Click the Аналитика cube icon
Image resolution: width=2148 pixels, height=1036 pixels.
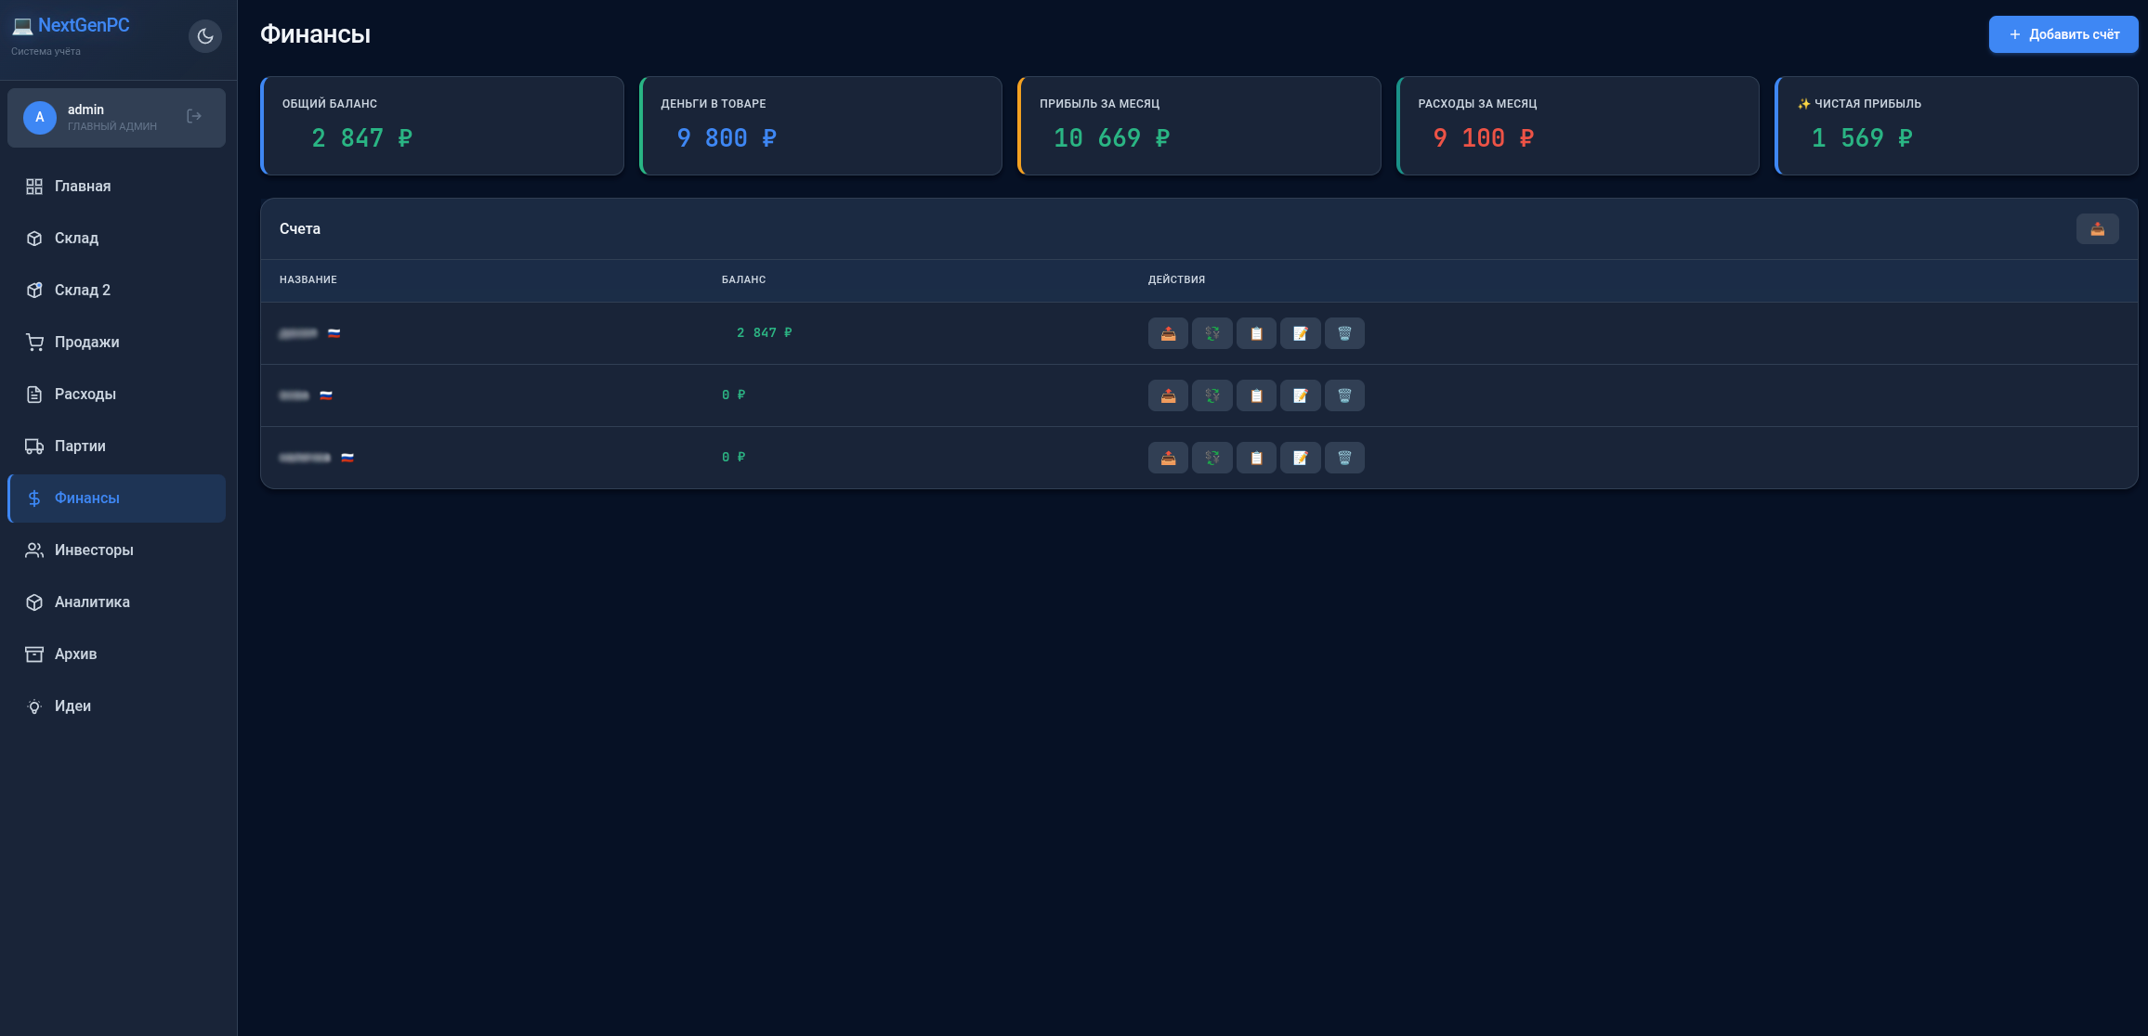tap(34, 602)
